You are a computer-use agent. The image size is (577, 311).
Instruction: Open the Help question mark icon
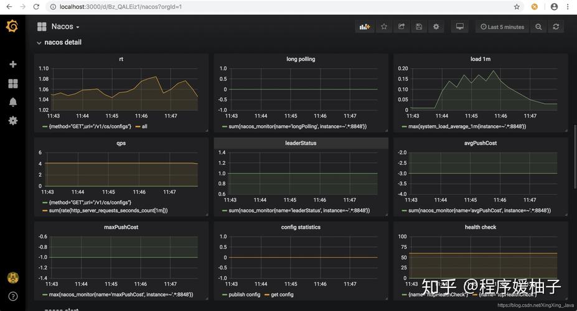pyautogui.click(x=13, y=296)
